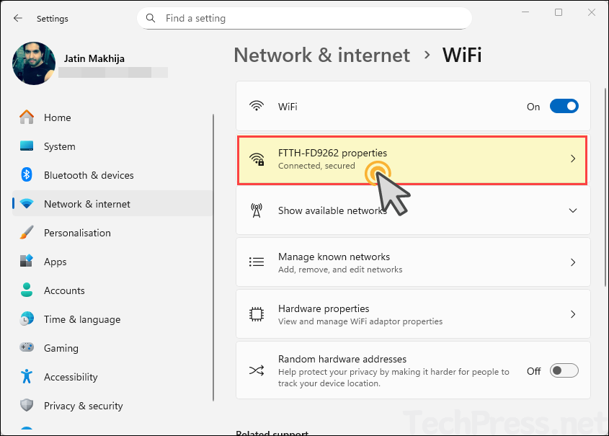Click Network & internet breadcrumb link
The width and height of the screenshot is (609, 436).
click(x=321, y=55)
